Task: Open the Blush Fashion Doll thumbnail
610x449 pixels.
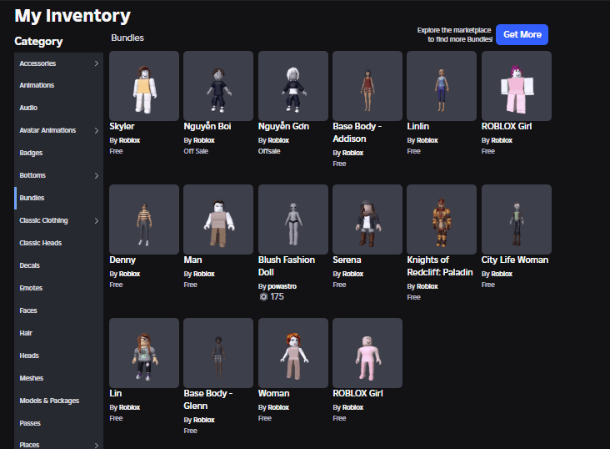Action: tap(293, 219)
